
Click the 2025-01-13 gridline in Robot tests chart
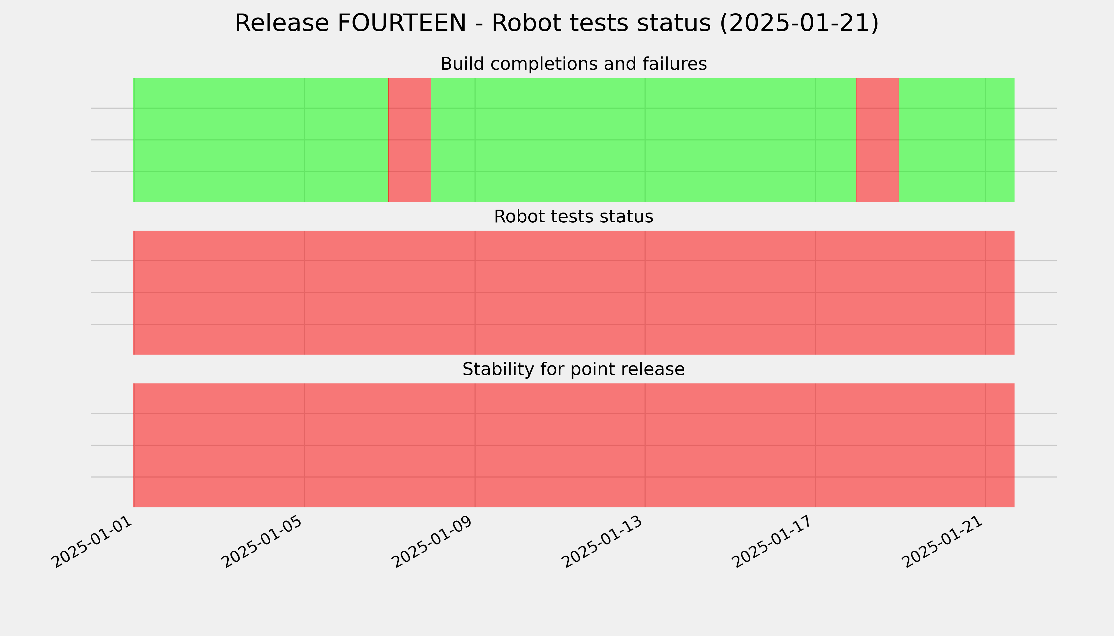645,293
